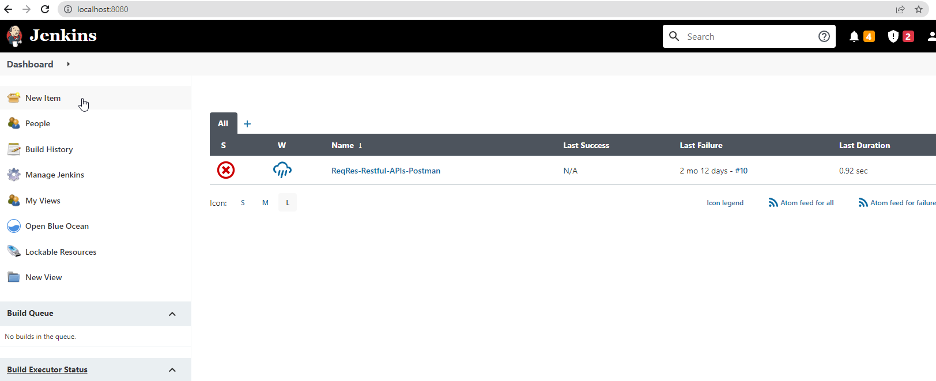The image size is (936, 381).
Task: Click the Manage Jenkins gear icon
Action: pyautogui.click(x=14, y=175)
